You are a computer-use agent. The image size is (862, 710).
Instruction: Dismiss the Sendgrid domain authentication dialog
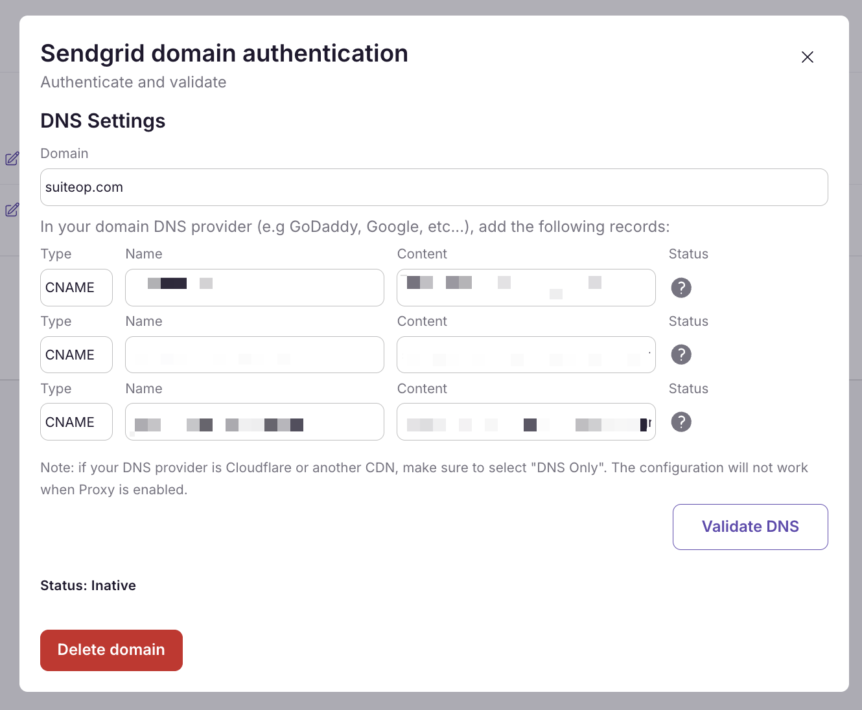(807, 57)
